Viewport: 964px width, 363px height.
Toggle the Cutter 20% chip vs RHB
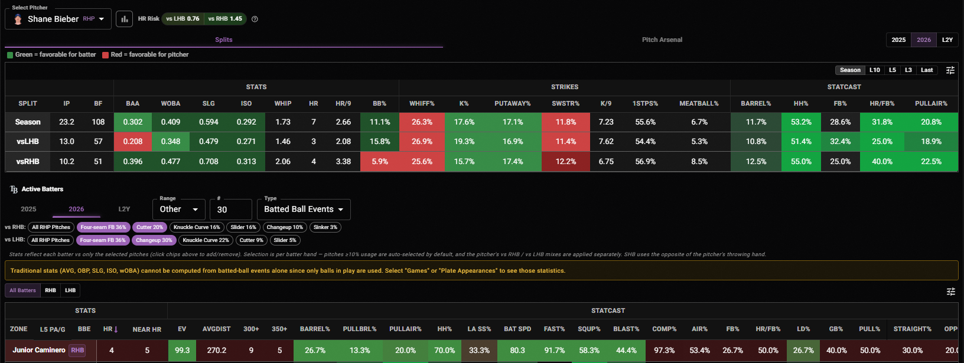[x=149, y=227]
